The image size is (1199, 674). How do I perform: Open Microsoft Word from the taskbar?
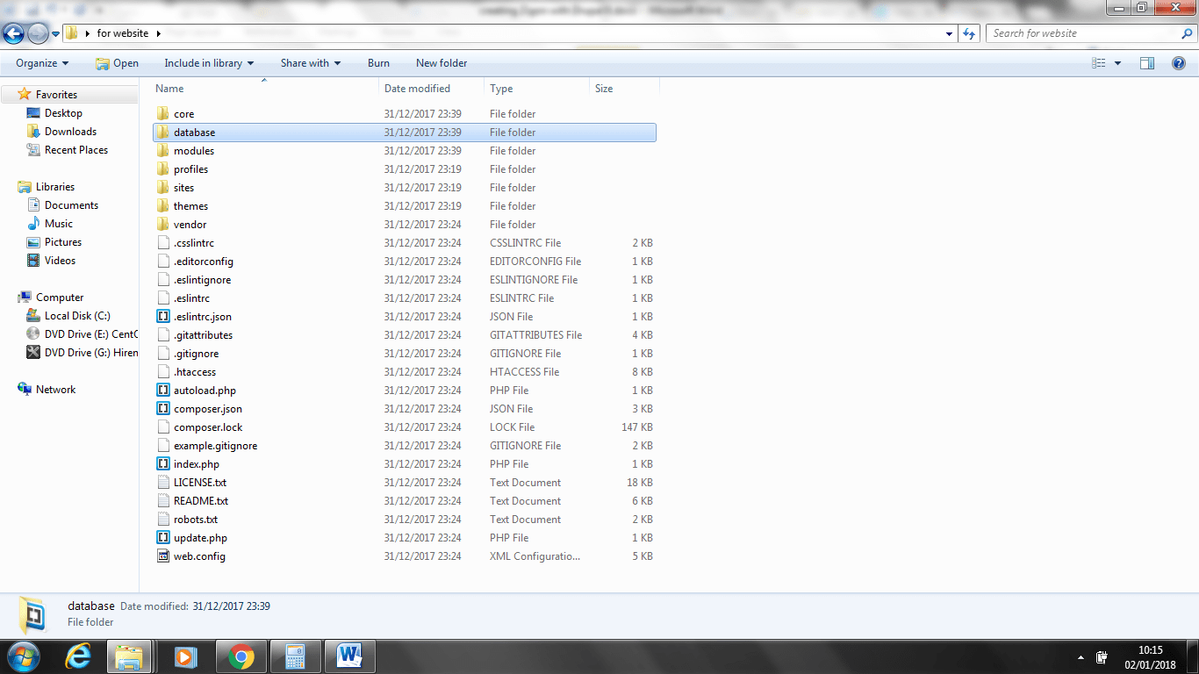[x=349, y=656]
